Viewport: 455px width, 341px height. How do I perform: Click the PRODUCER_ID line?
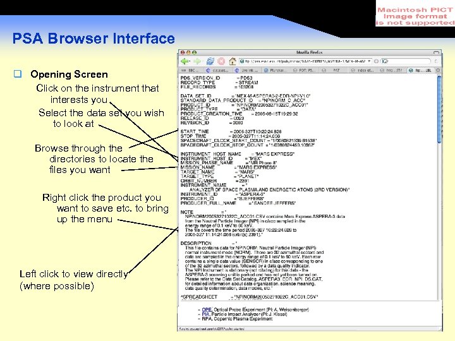[x=222, y=199]
